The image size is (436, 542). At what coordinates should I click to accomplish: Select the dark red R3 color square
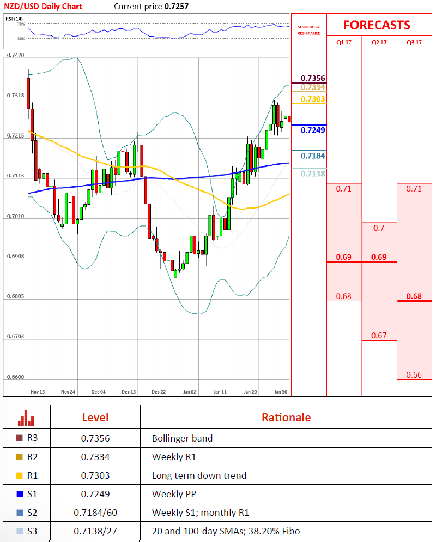click(x=20, y=438)
